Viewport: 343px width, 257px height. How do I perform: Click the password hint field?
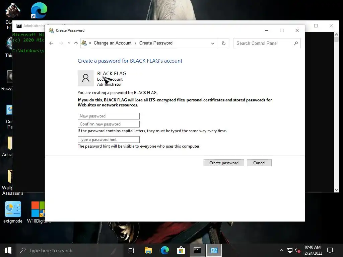click(109, 140)
